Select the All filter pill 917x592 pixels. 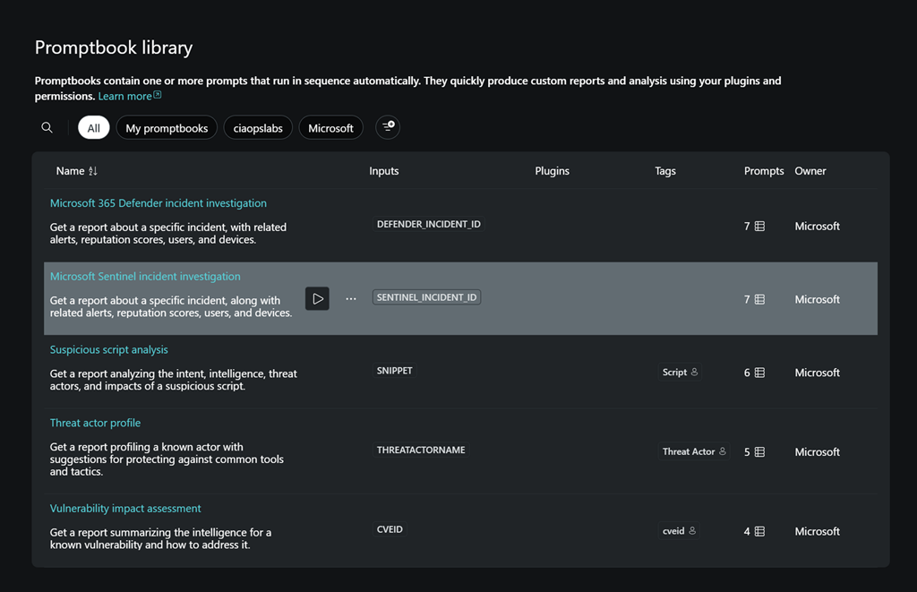94,128
